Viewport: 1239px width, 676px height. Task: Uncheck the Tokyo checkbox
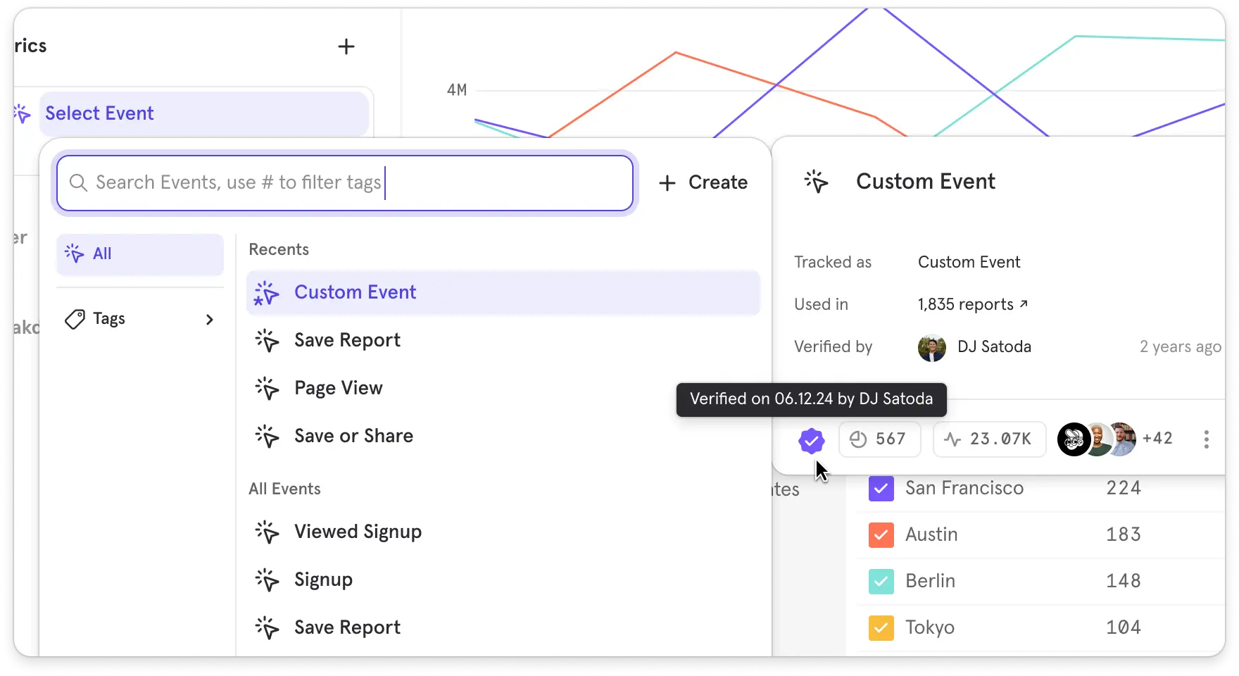[x=881, y=627]
